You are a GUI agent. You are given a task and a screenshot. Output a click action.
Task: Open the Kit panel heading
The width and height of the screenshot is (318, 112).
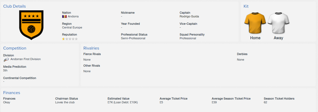246,6
